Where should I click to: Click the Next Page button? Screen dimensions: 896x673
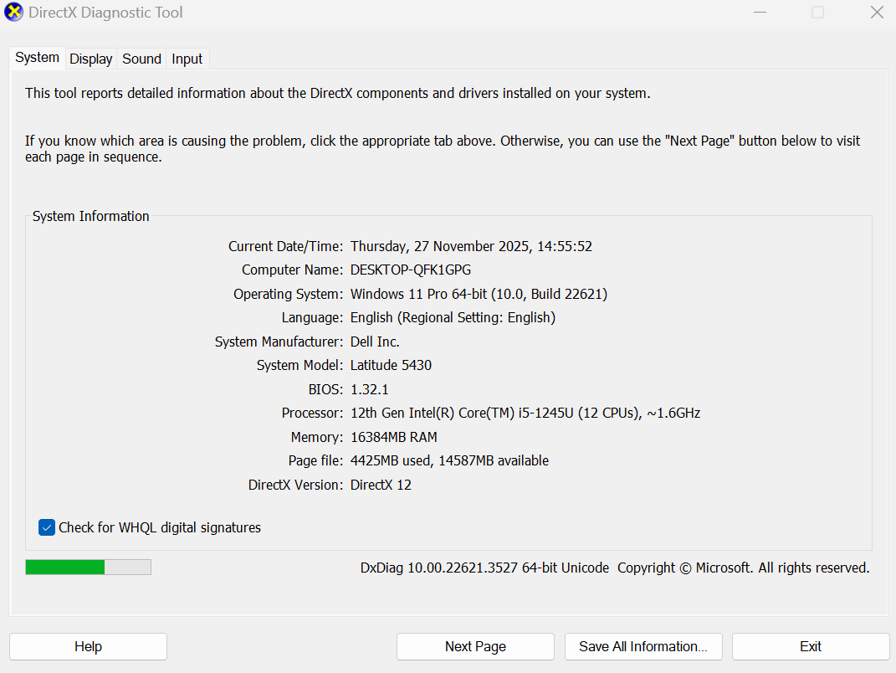tap(475, 646)
